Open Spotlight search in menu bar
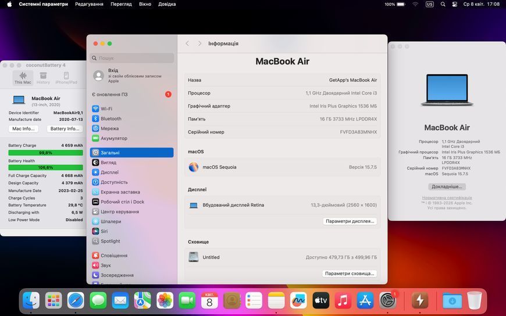 443,4
